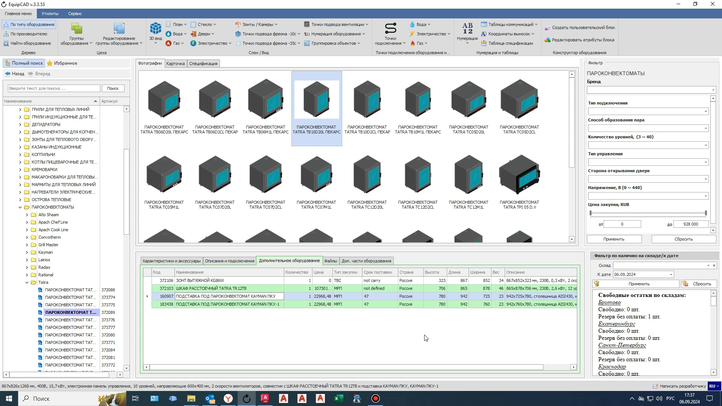
Task: Open Точки подвода вентиляции
Action: tap(336, 24)
